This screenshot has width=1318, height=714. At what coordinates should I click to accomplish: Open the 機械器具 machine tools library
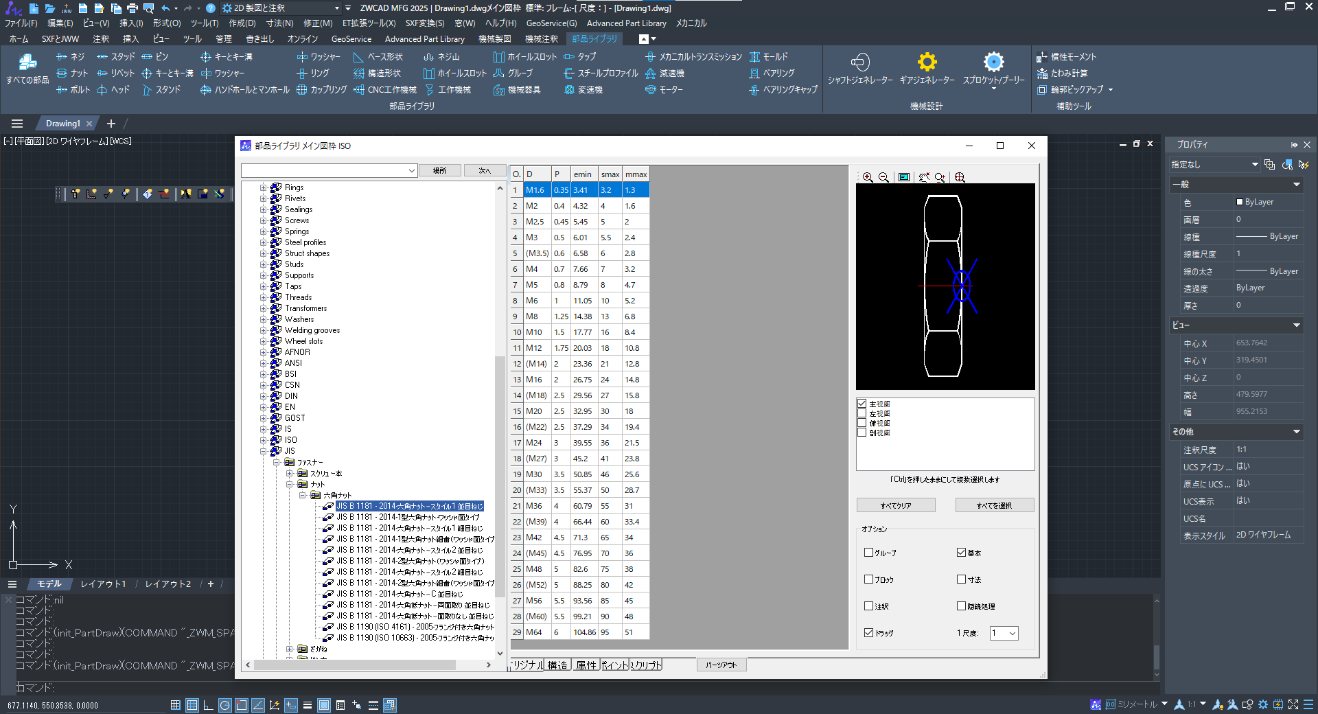[x=517, y=89]
